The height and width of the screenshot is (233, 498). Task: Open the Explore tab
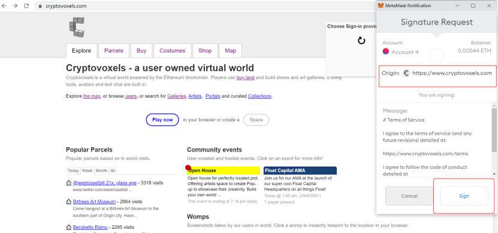(82, 51)
